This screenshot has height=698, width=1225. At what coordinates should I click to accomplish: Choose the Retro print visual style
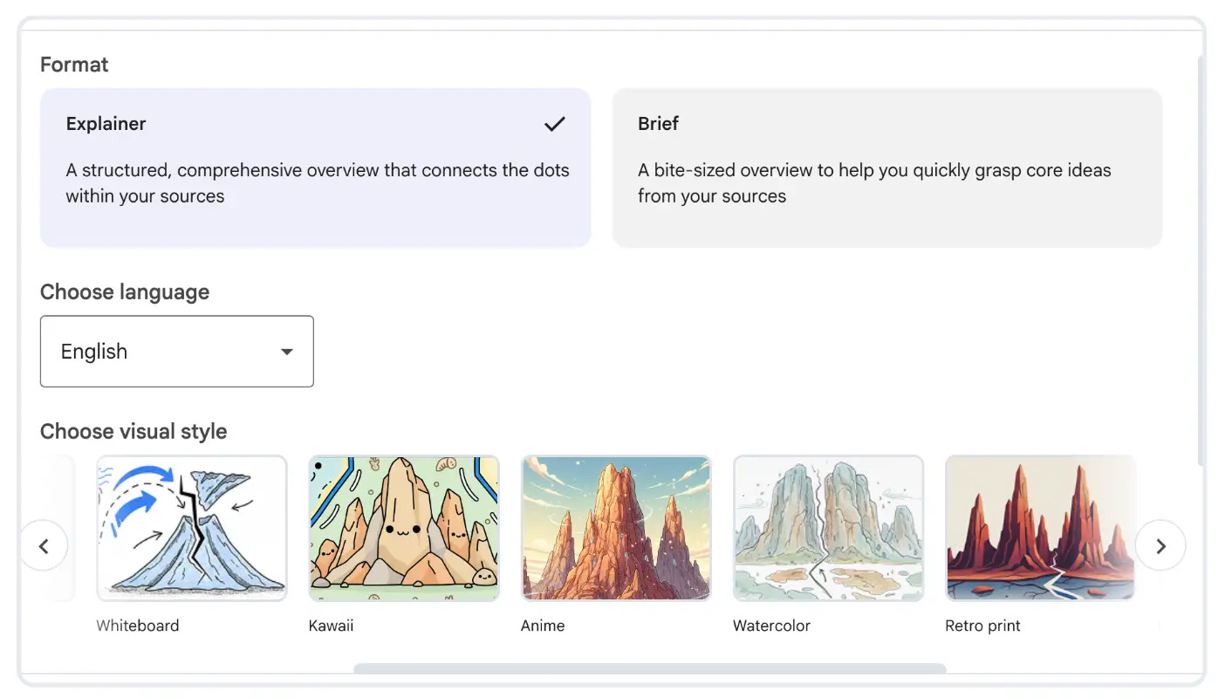[1039, 528]
